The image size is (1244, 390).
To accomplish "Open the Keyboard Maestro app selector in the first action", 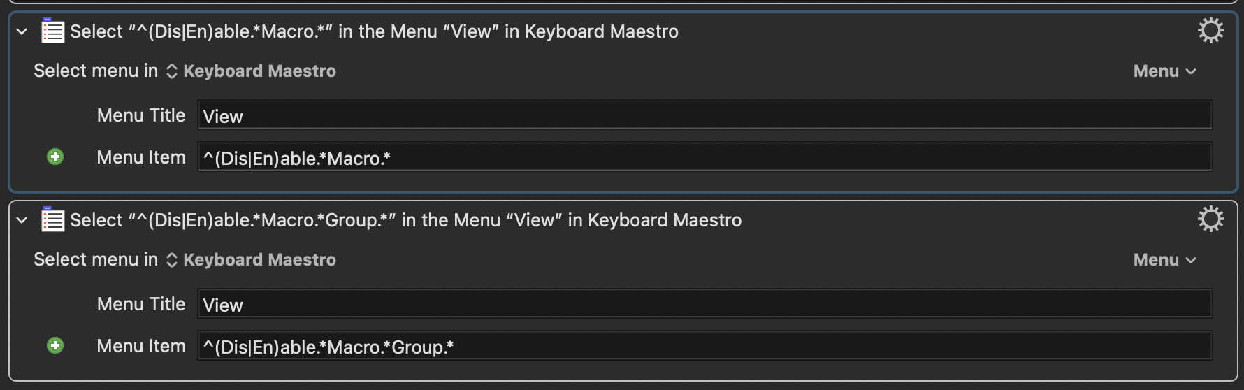I will [x=252, y=71].
